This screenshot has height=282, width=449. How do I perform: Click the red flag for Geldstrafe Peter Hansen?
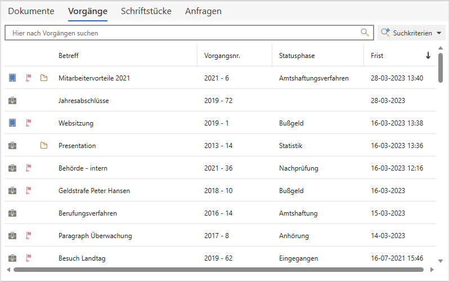(28, 190)
